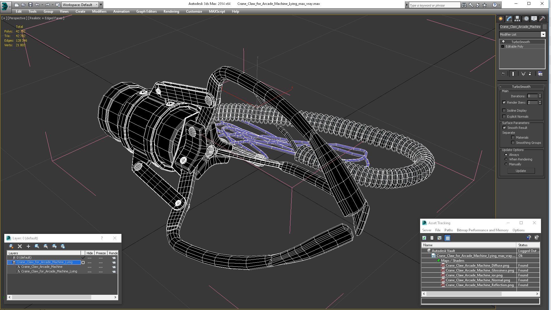Click Refresh icon in Asset Tracking
The image size is (551, 310).
click(424, 238)
